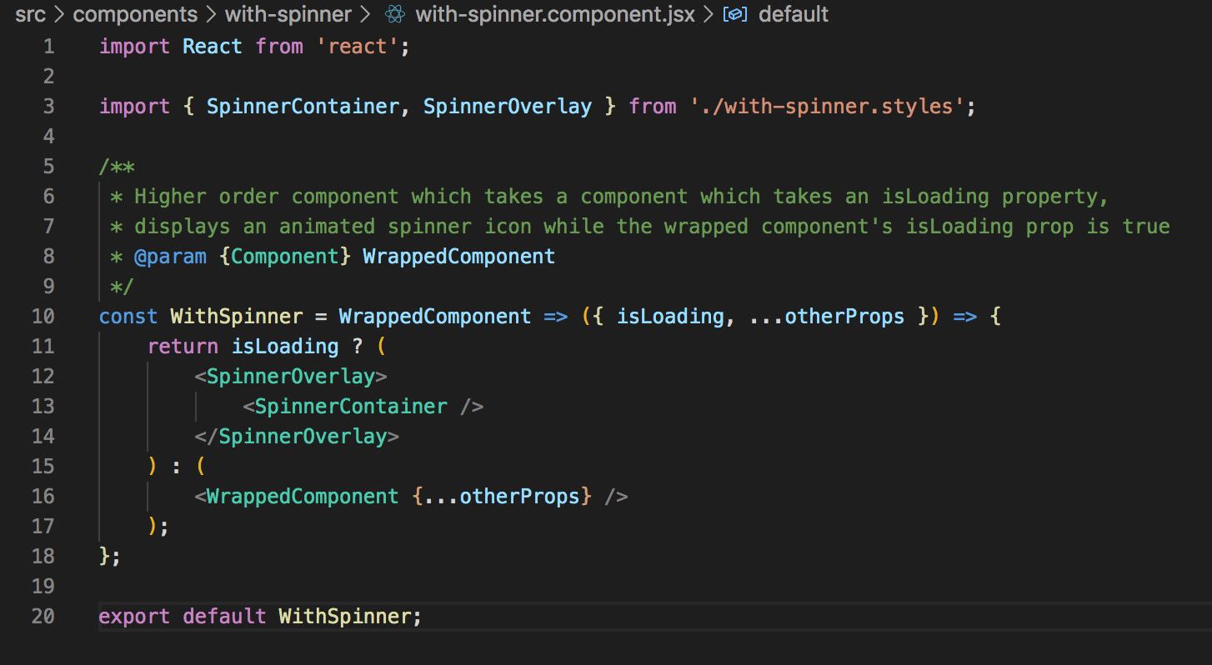Click the SpinnerContainer JSX tag on line 13
1212x665 pixels.
click(x=351, y=407)
